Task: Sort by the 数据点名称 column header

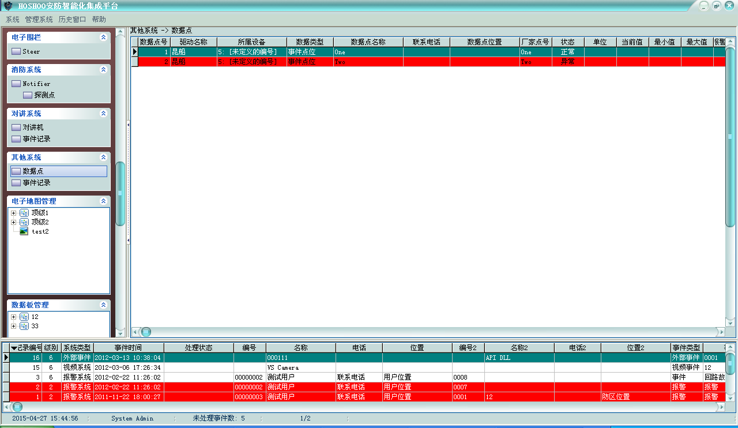Action: 368,42
